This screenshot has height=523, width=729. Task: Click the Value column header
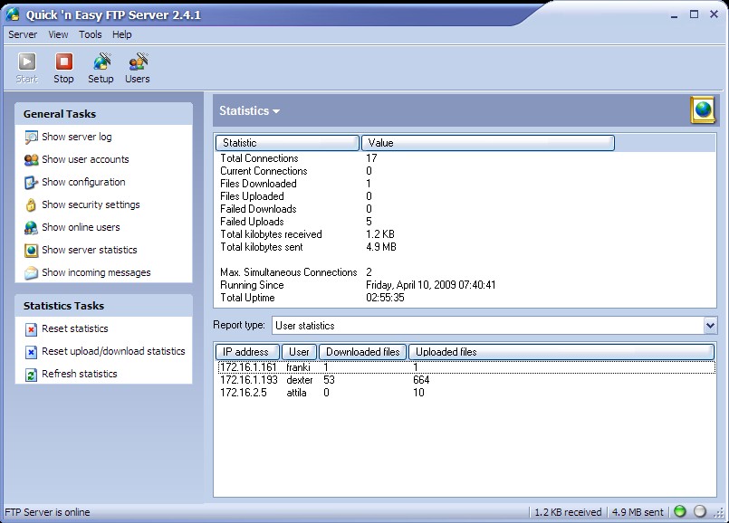pos(488,143)
